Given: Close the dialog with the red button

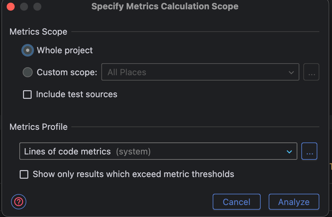Looking at the screenshot, I should coord(11,7).
